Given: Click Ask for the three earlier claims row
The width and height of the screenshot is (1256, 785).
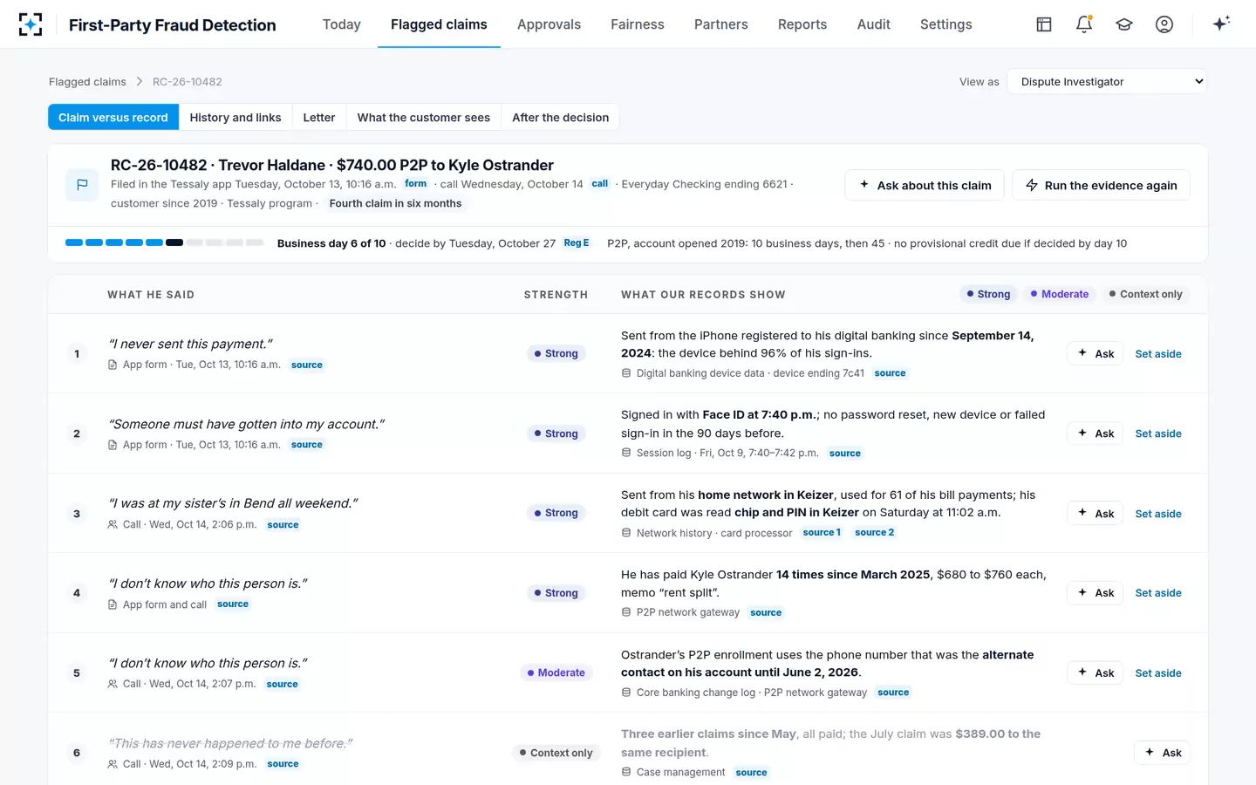Looking at the screenshot, I should pyautogui.click(x=1163, y=753).
